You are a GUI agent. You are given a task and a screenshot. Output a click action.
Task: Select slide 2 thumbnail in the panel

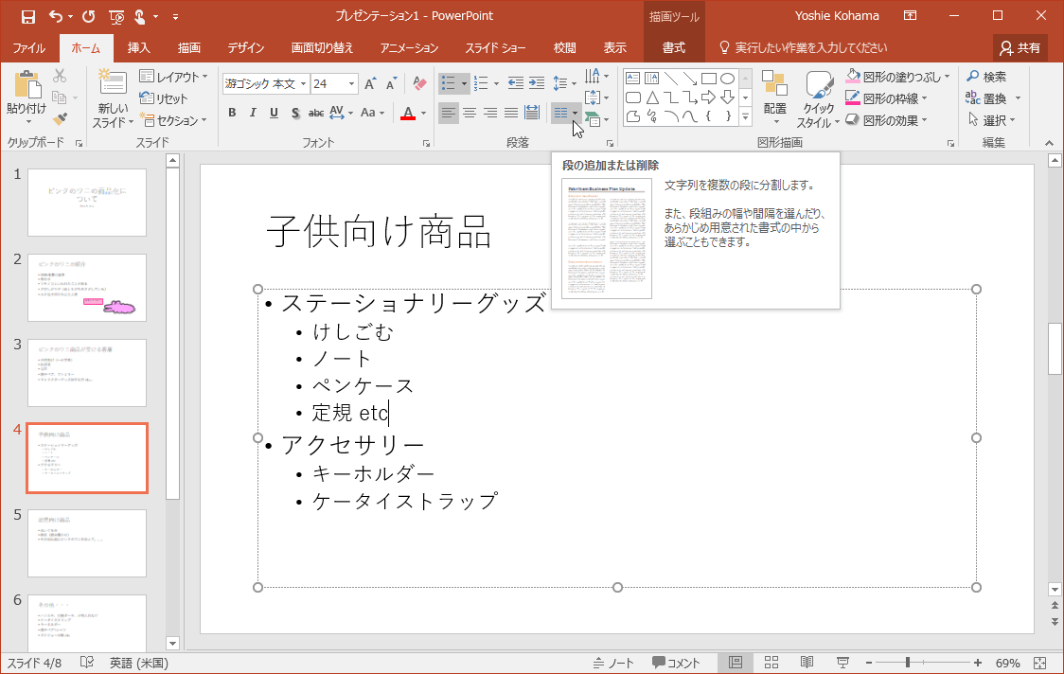(x=87, y=288)
